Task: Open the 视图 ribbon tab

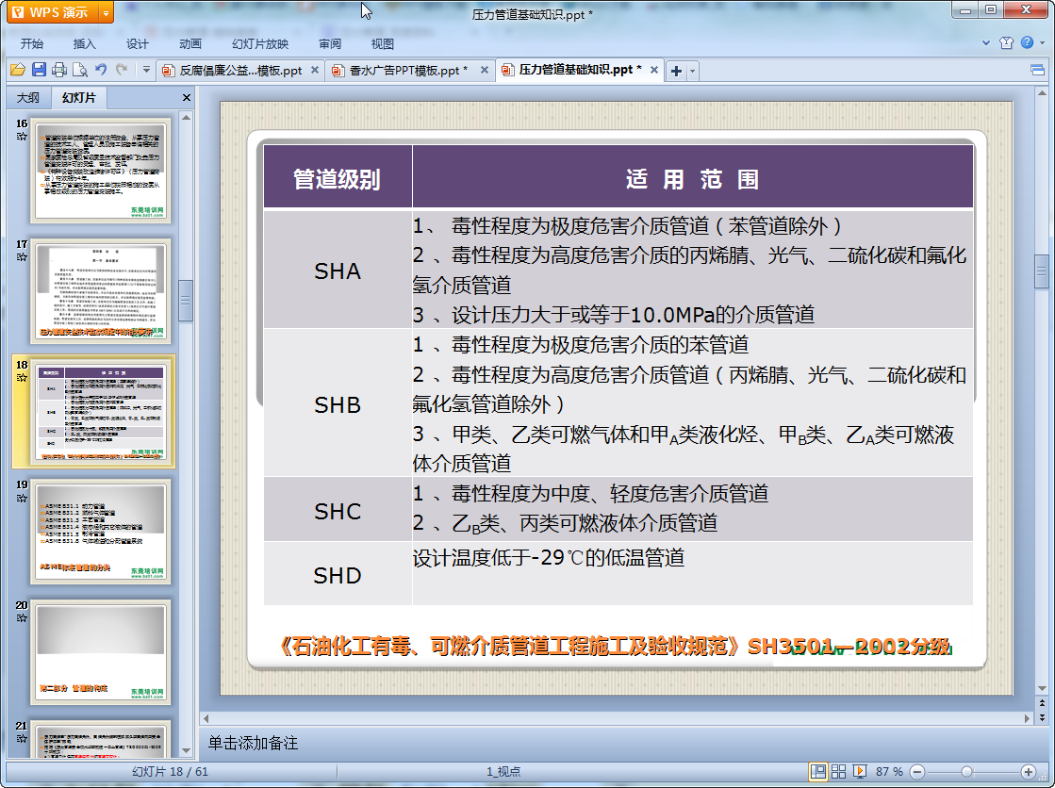Action: pyautogui.click(x=382, y=43)
